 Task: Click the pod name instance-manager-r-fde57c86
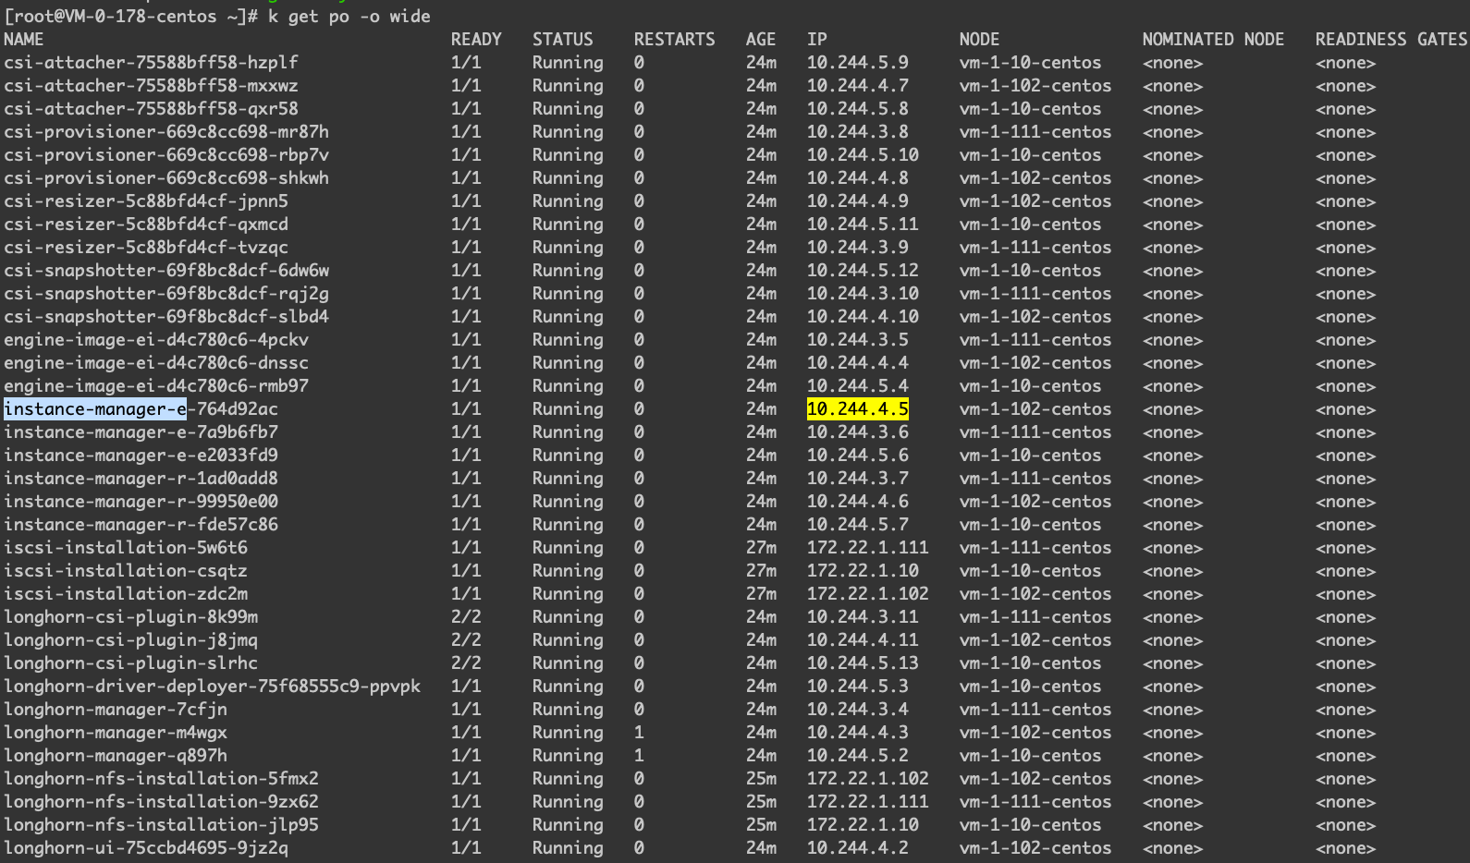(141, 525)
